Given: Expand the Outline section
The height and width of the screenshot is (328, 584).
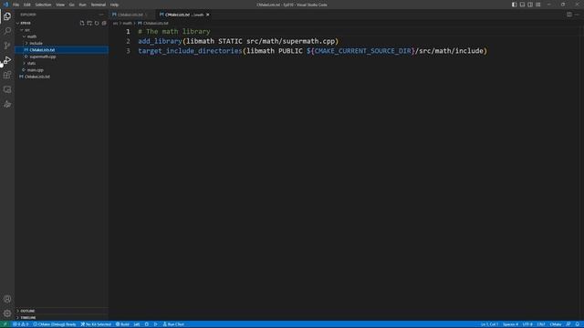Looking at the screenshot, I should [x=61, y=311].
